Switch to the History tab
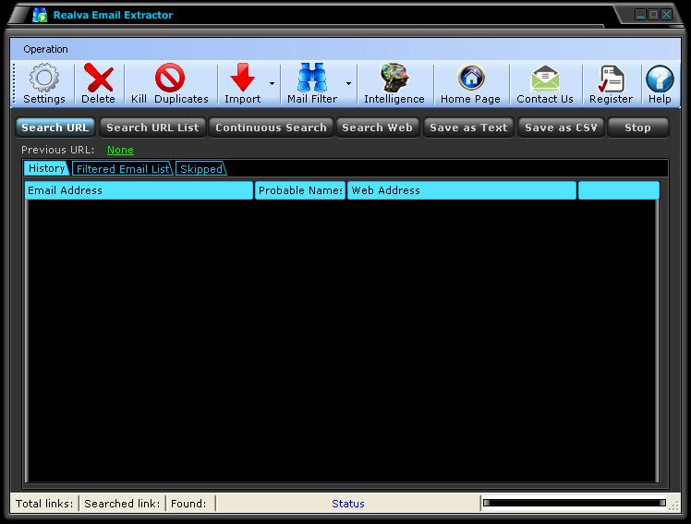The image size is (691, 524). point(46,168)
